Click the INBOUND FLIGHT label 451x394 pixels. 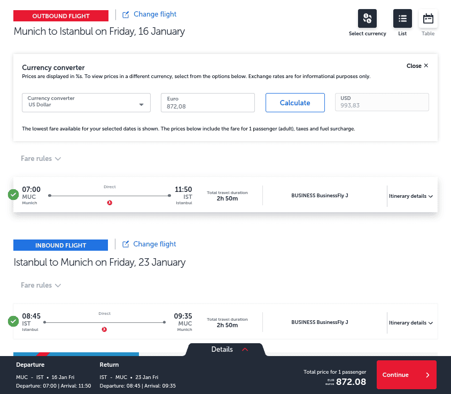point(61,245)
